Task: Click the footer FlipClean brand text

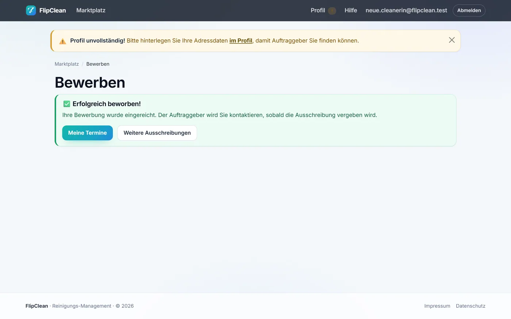Action: (x=37, y=306)
